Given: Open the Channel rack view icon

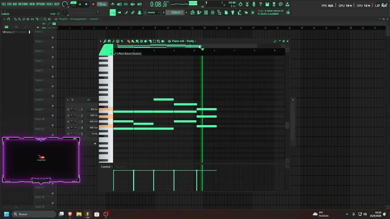Looking at the screenshot, I should (206, 12).
